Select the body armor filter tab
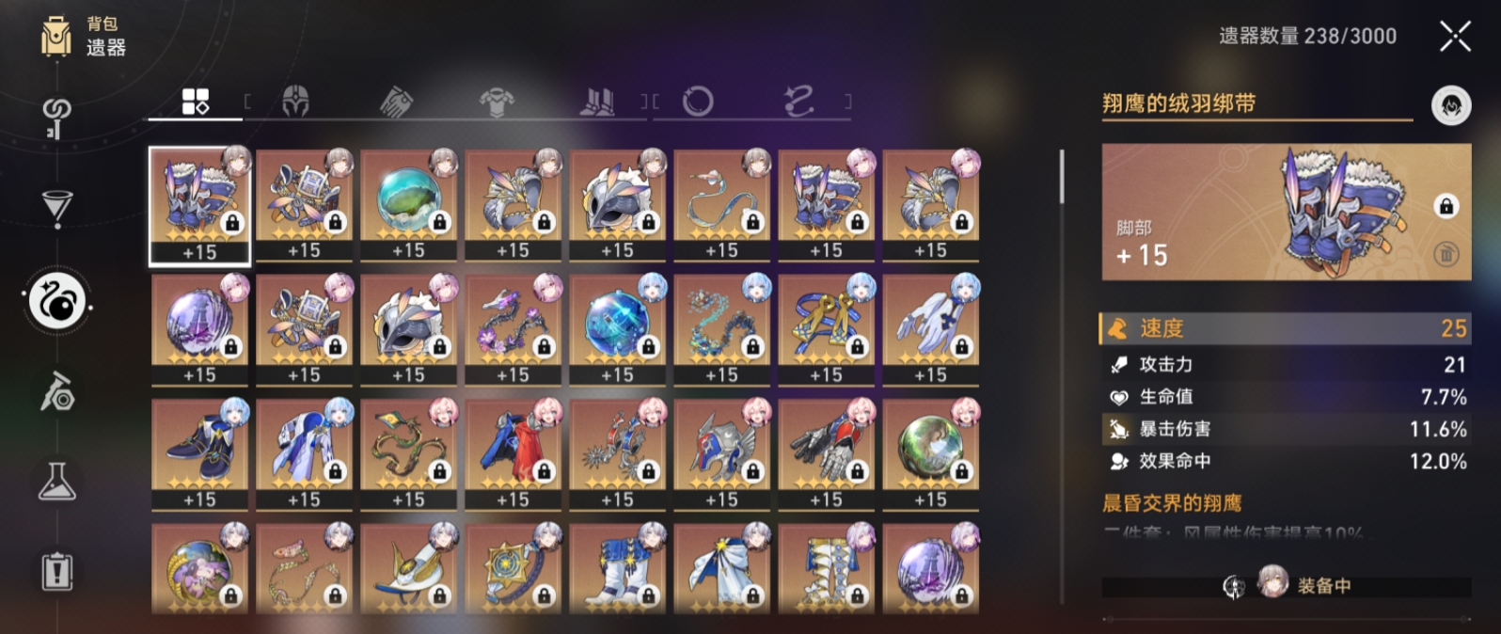 [497, 102]
